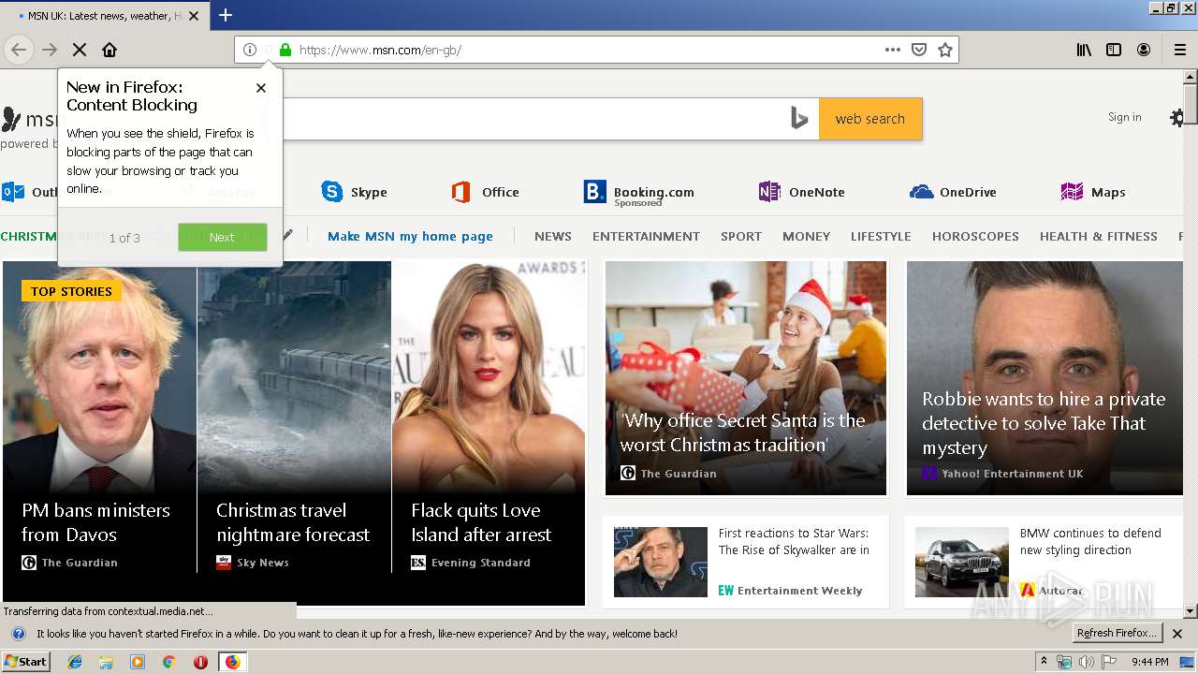
Task: Click Next in Content Blocking tour
Action: [x=223, y=237]
